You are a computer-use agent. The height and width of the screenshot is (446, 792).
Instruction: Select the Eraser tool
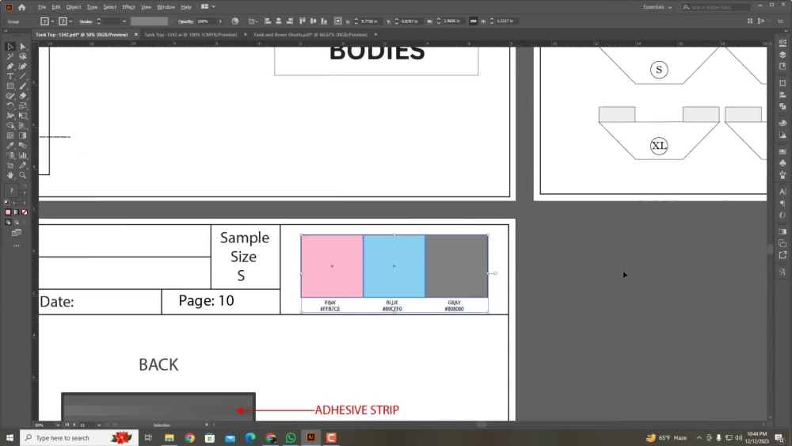pos(23,96)
